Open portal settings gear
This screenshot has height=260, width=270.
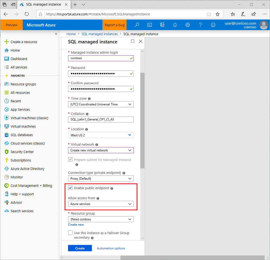click(x=188, y=25)
